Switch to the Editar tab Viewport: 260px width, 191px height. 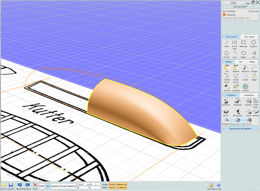pos(228,62)
